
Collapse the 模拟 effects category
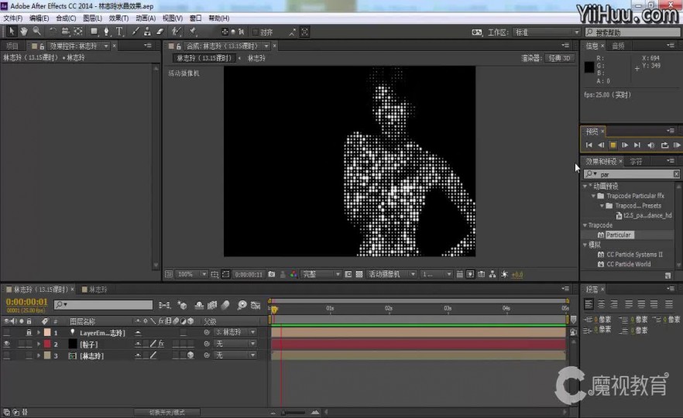point(585,245)
